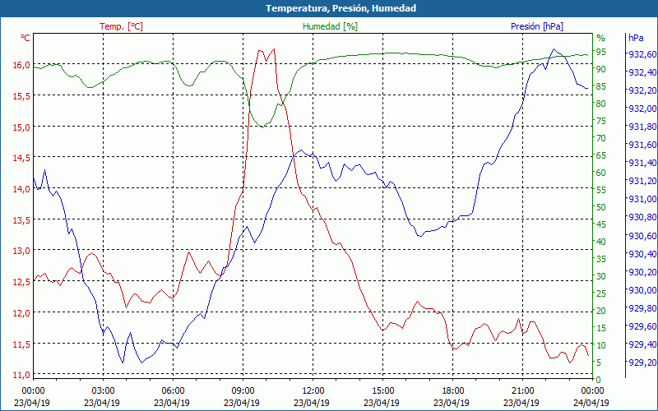Click the green 'Humedad [%]' legend label
This screenshot has height=411, width=658.
pos(330,26)
